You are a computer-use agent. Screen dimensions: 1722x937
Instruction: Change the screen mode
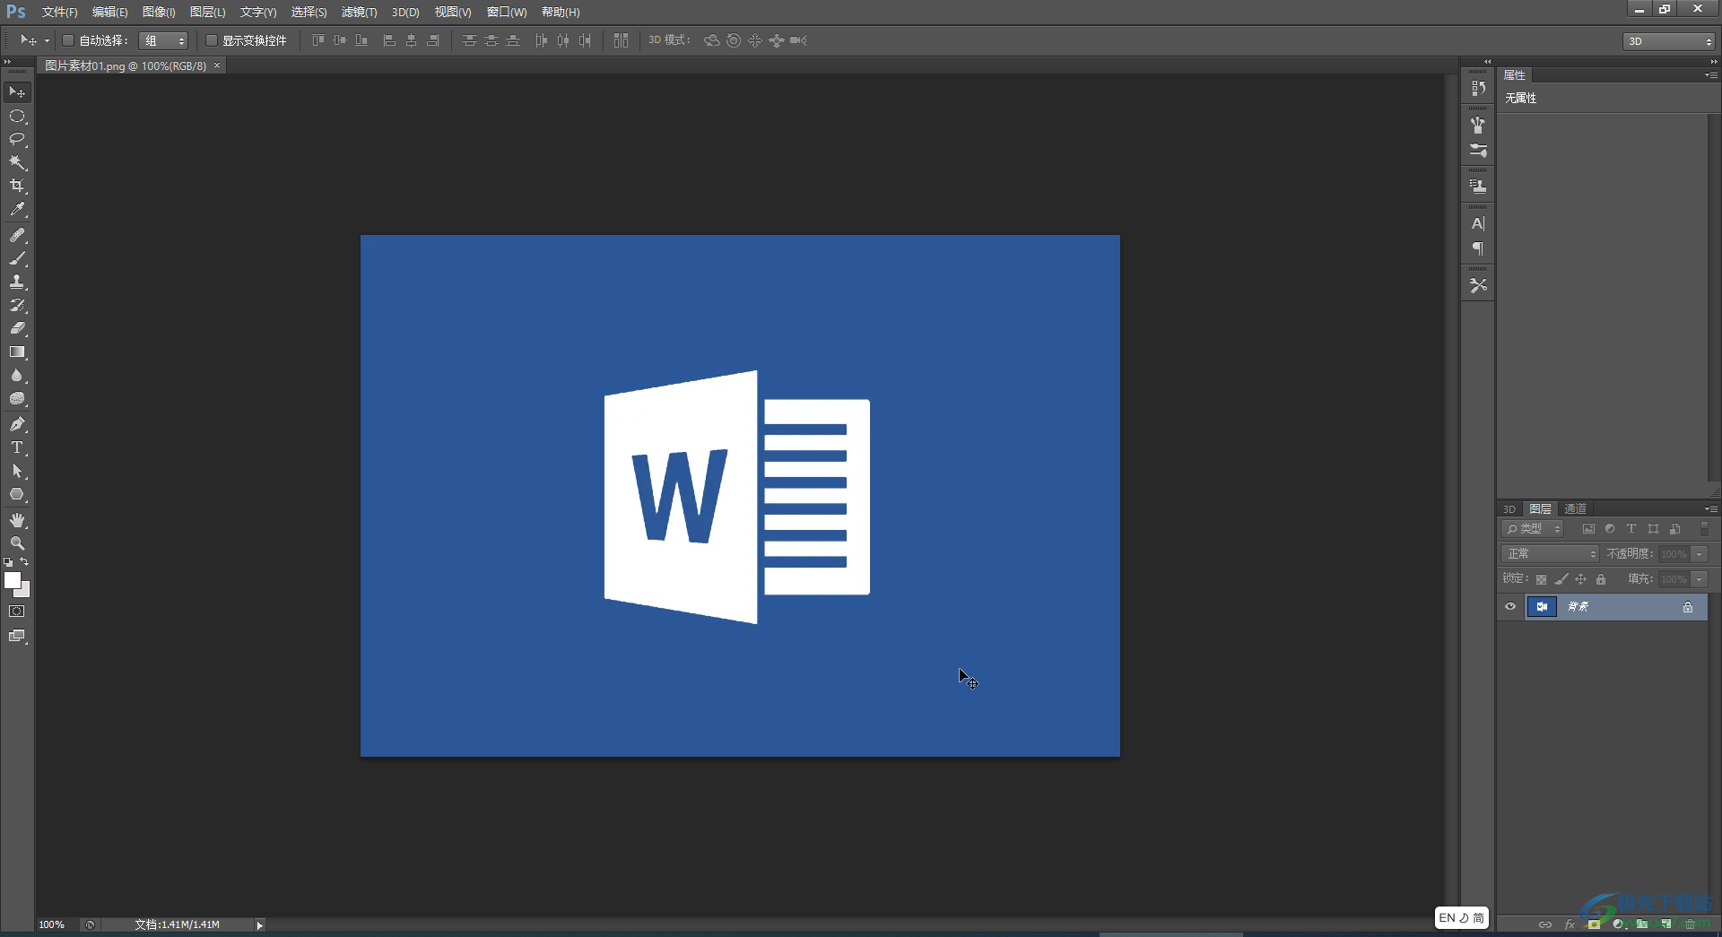17,636
